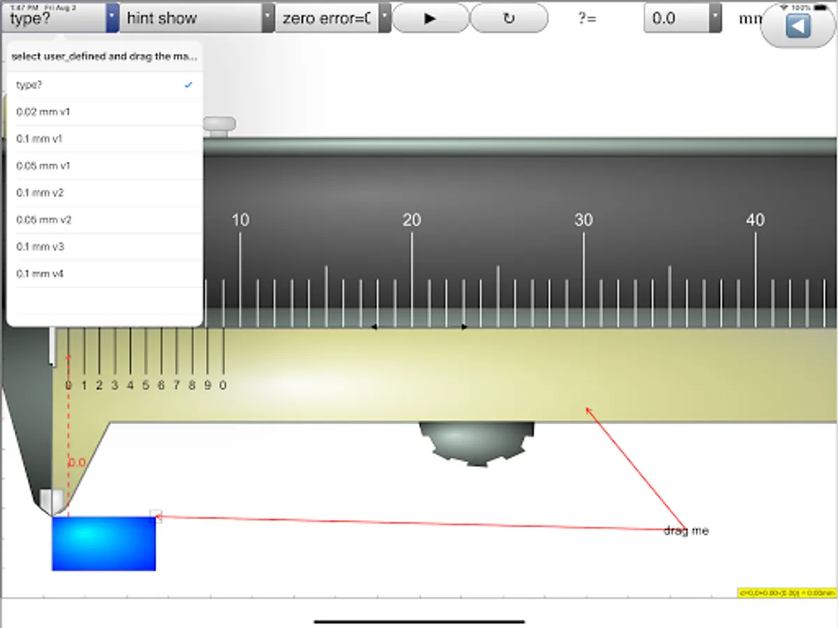Click the main scale '20' marking
Image resolution: width=838 pixels, height=628 pixels.
(412, 220)
